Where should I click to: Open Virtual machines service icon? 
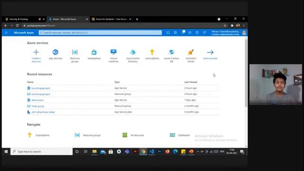(114, 52)
